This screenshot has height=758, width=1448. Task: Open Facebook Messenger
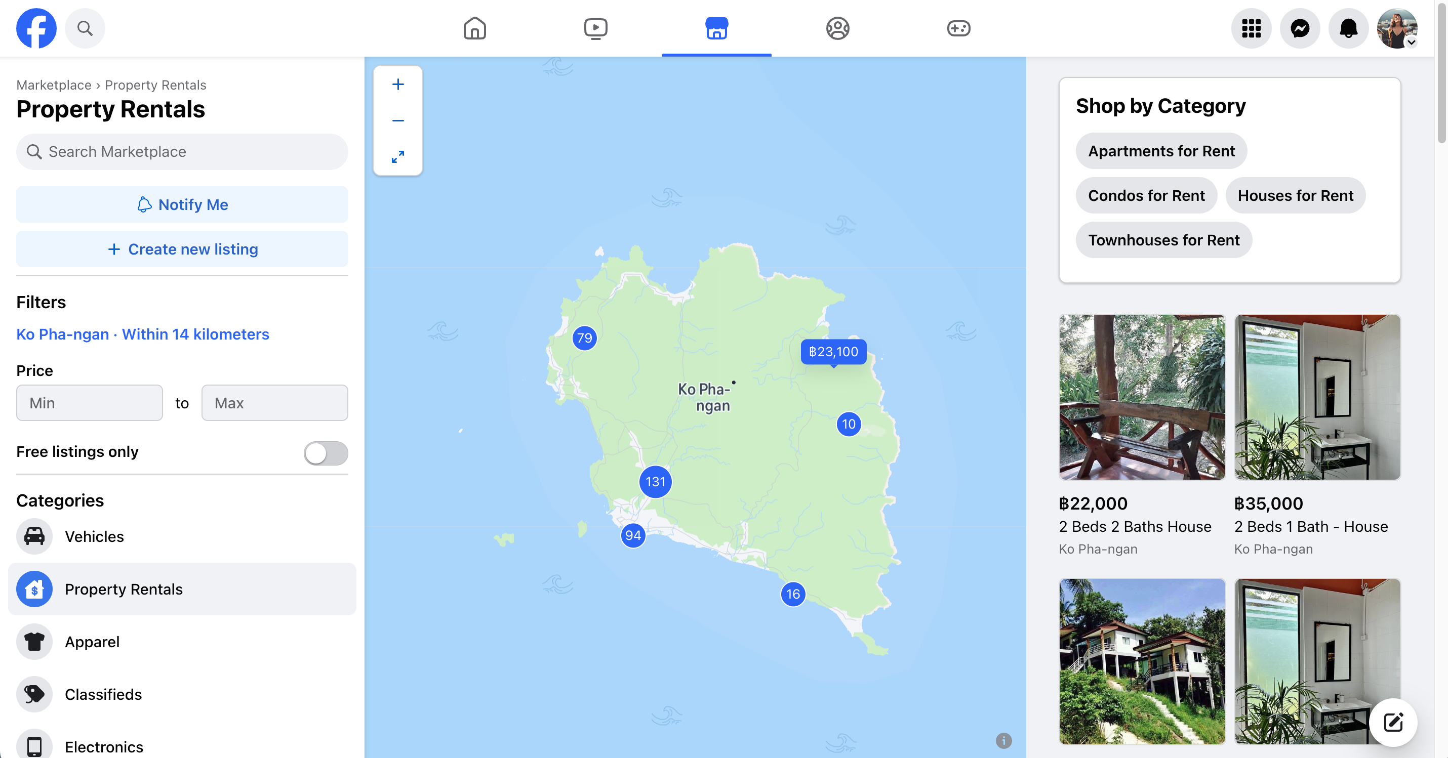tap(1301, 27)
